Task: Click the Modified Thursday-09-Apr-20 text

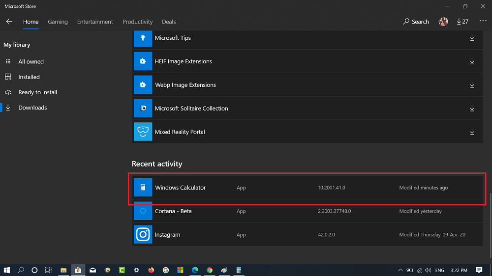Action: pos(432,235)
